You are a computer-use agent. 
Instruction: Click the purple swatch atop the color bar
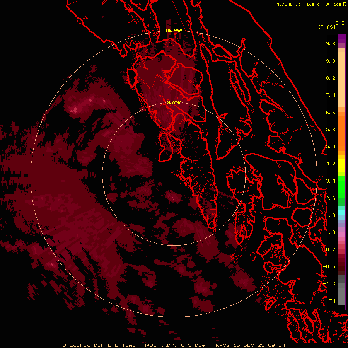click(x=341, y=39)
